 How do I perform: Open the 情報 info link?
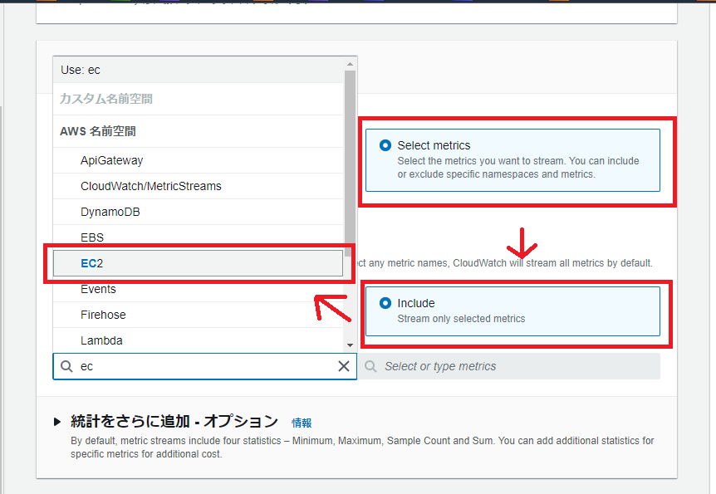(x=302, y=423)
